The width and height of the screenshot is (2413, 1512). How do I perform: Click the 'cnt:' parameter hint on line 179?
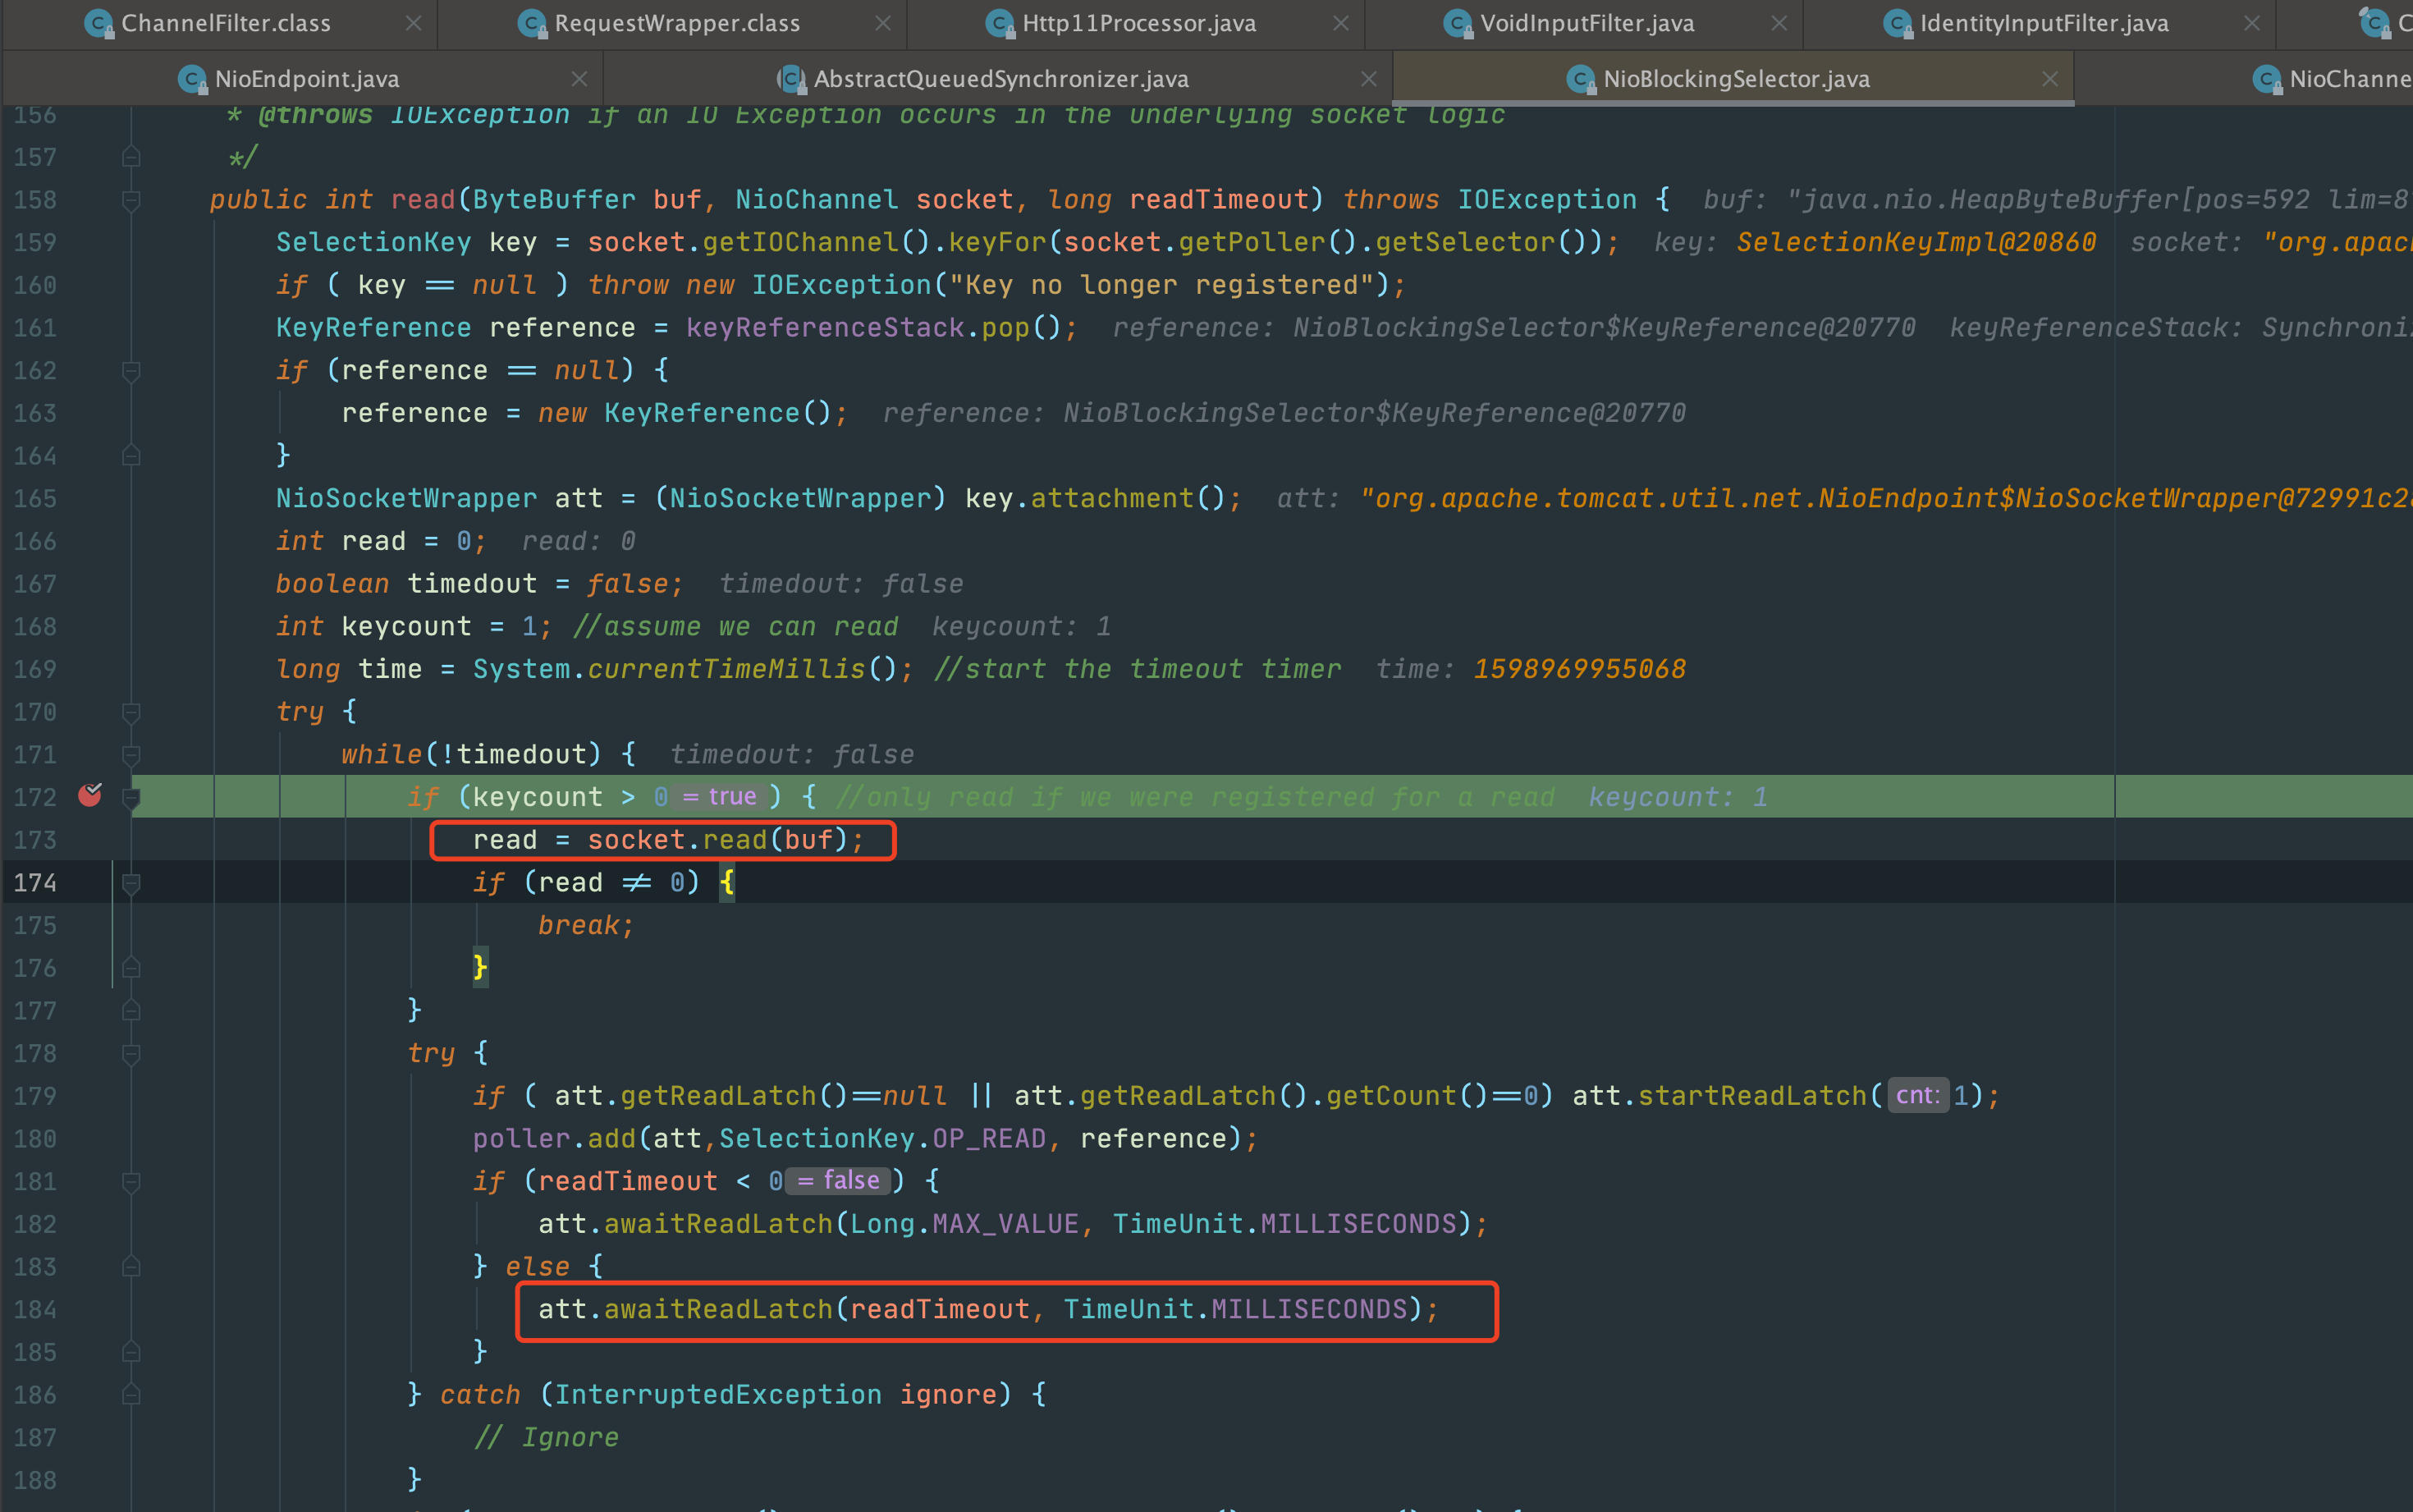1917,1096
